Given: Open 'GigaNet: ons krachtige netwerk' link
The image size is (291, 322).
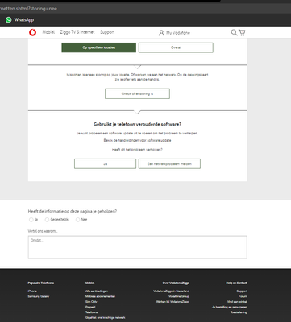Looking at the screenshot, I should pos(106,318).
